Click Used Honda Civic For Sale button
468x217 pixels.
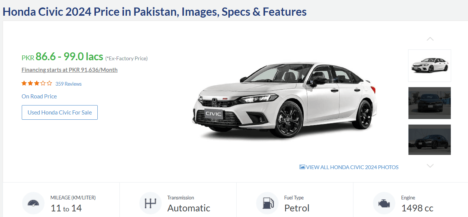(60, 112)
